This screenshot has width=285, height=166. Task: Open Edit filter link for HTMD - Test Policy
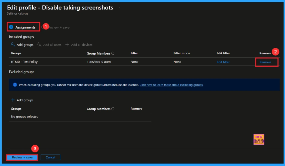pyautogui.click(x=223, y=62)
